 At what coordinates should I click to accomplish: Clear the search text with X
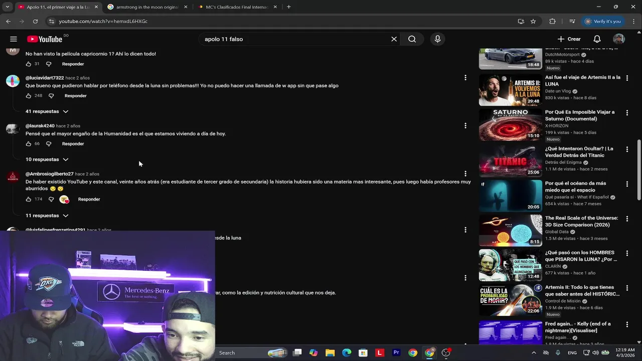(x=394, y=39)
